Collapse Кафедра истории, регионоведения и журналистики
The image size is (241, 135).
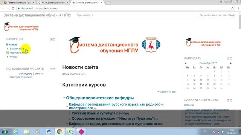(67, 124)
